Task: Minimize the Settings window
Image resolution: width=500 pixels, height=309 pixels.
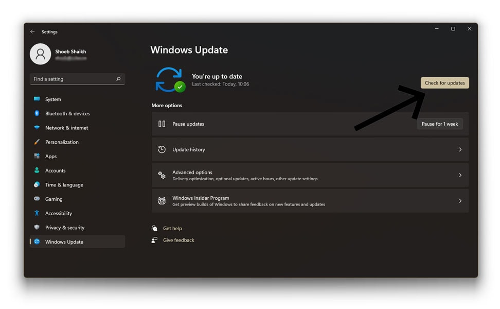Action: (x=437, y=29)
